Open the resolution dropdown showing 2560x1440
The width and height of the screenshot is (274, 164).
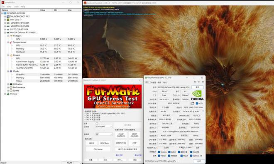(104, 126)
